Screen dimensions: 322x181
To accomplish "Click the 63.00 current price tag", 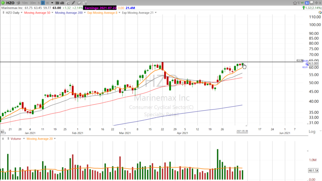I will coord(313,64).
